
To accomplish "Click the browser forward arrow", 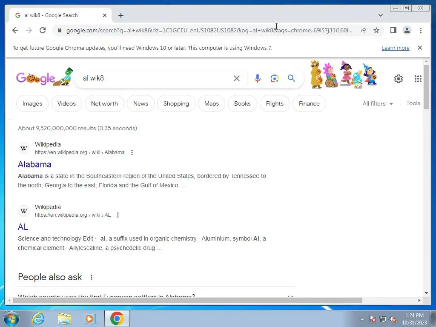I will pyautogui.click(x=29, y=30).
